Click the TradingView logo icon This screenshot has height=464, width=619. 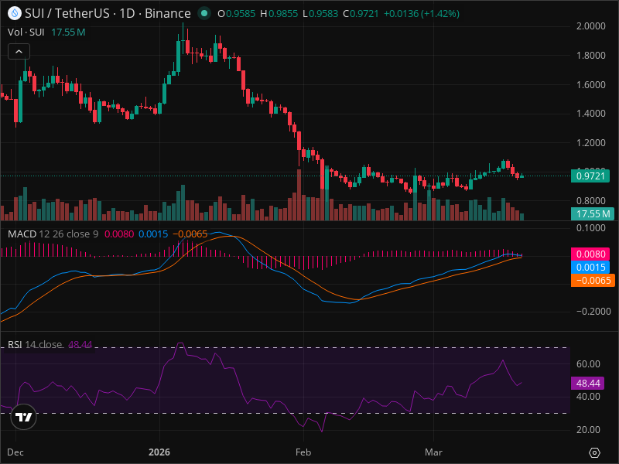(23, 417)
